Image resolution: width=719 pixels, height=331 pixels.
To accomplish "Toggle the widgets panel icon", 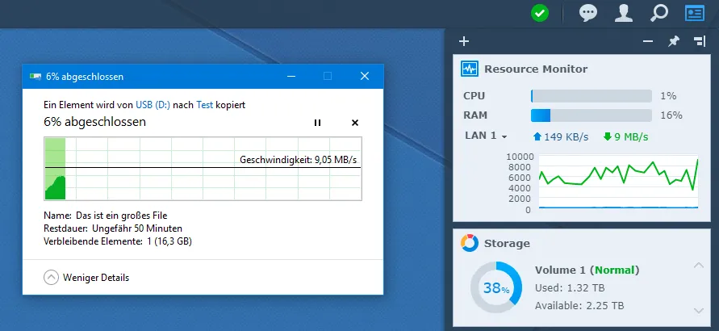I will click(695, 13).
